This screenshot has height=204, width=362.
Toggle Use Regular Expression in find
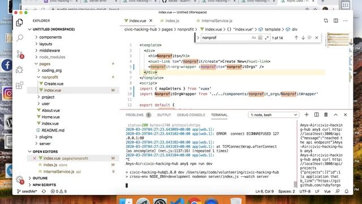coord(266,38)
